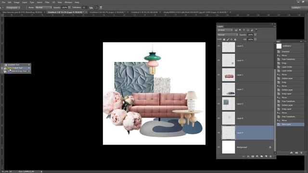The image size is (308, 173).
Task: Toggle visibility of Background layer
Action: coord(218,147)
